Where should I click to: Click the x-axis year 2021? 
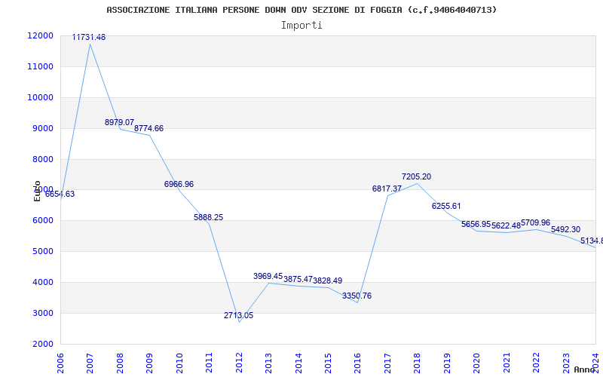tap(507, 363)
